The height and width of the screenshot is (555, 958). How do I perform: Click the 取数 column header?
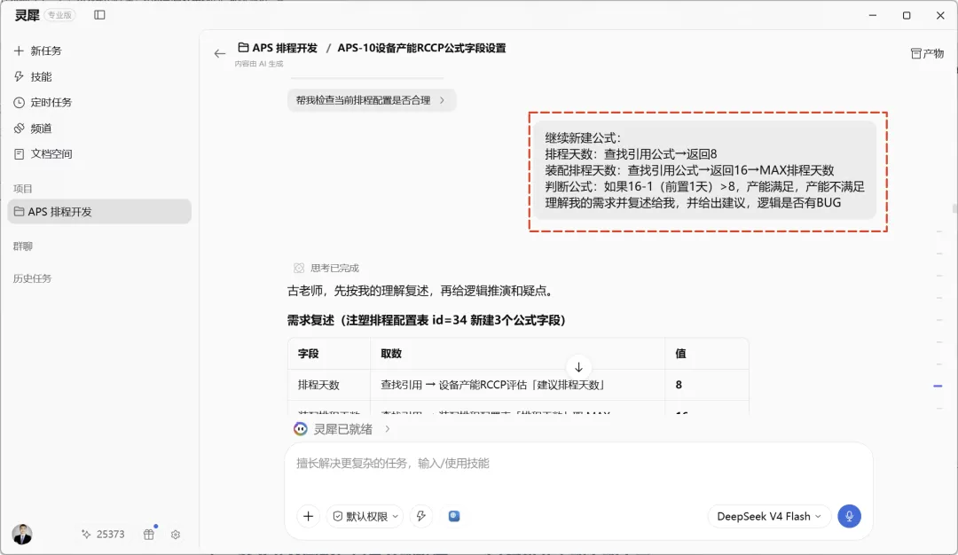click(x=517, y=354)
